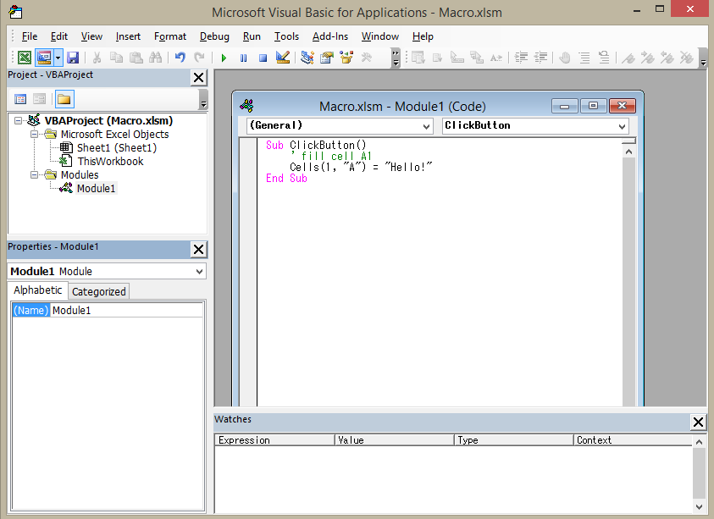Open the View menu

click(x=91, y=36)
